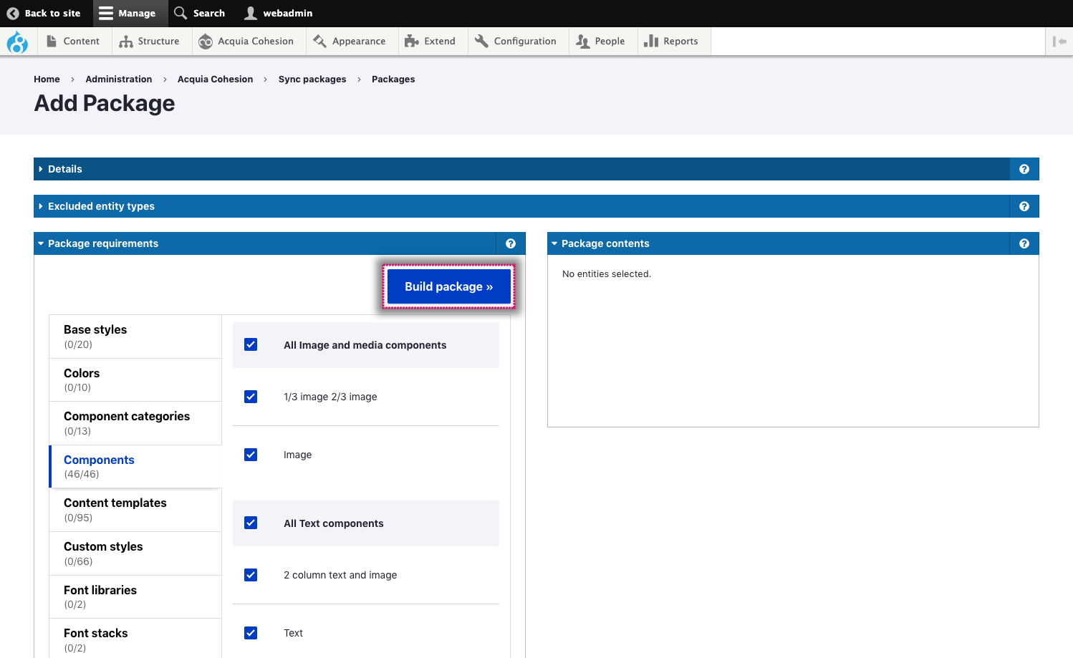Go to Administration breadcrumb link
1073x658 pixels.
119,79
